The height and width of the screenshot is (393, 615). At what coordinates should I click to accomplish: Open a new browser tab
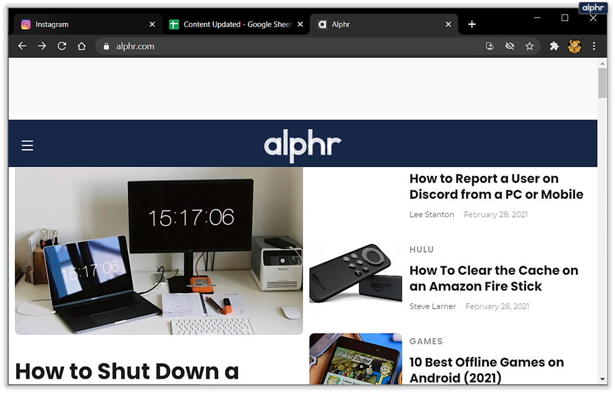pos(472,24)
